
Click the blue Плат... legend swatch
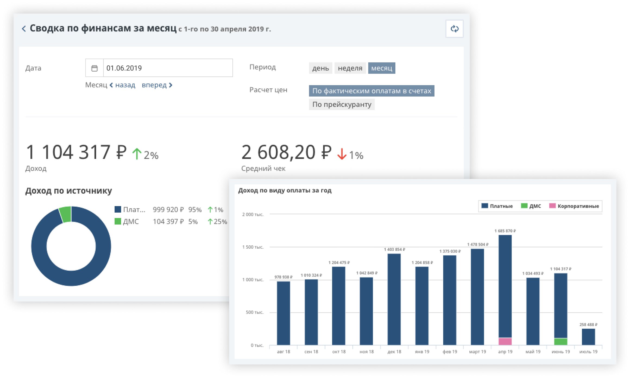click(118, 209)
